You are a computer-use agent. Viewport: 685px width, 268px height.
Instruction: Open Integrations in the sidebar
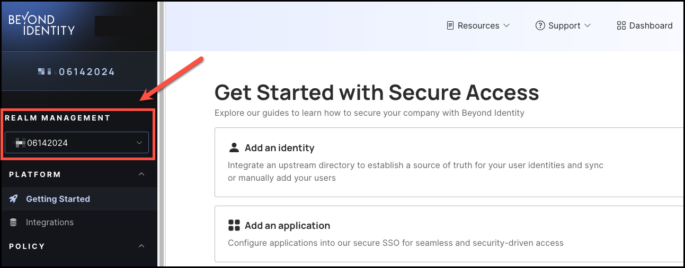point(79,223)
